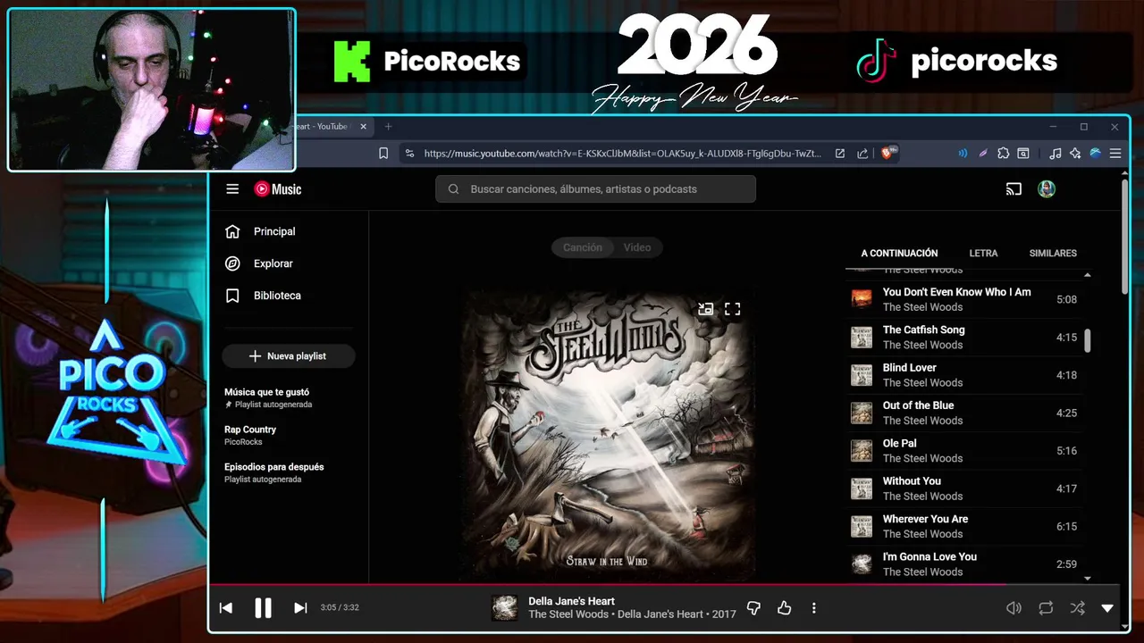Focus the Buscar canciones search field

point(595,189)
